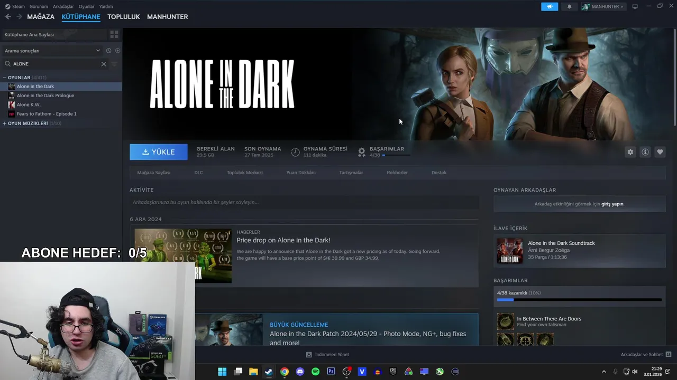Open the Arama sonuçları dropdown
The height and width of the screenshot is (380, 677).
(52, 51)
